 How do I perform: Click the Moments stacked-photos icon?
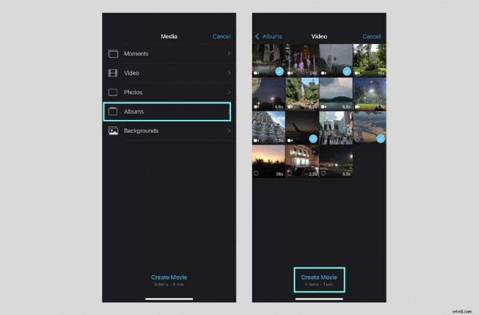(x=113, y=54)
